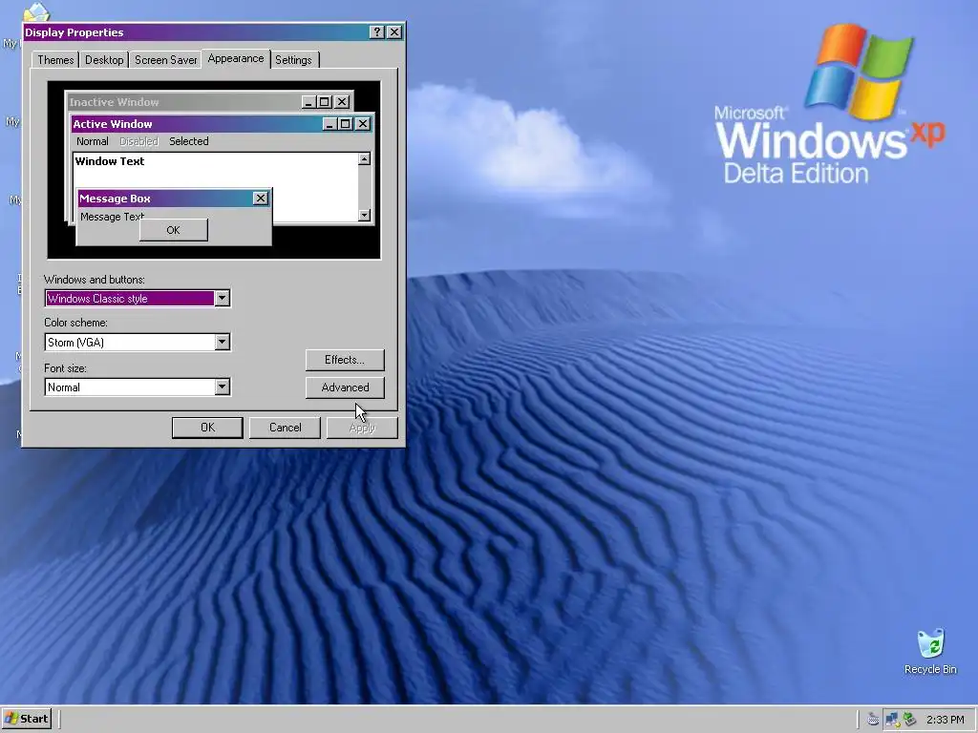
Task: Click the keyboard language bar tray icon
Action: pos(873,720)
